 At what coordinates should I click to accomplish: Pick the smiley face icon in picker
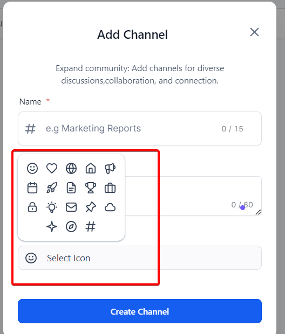[x=32, y=168]
